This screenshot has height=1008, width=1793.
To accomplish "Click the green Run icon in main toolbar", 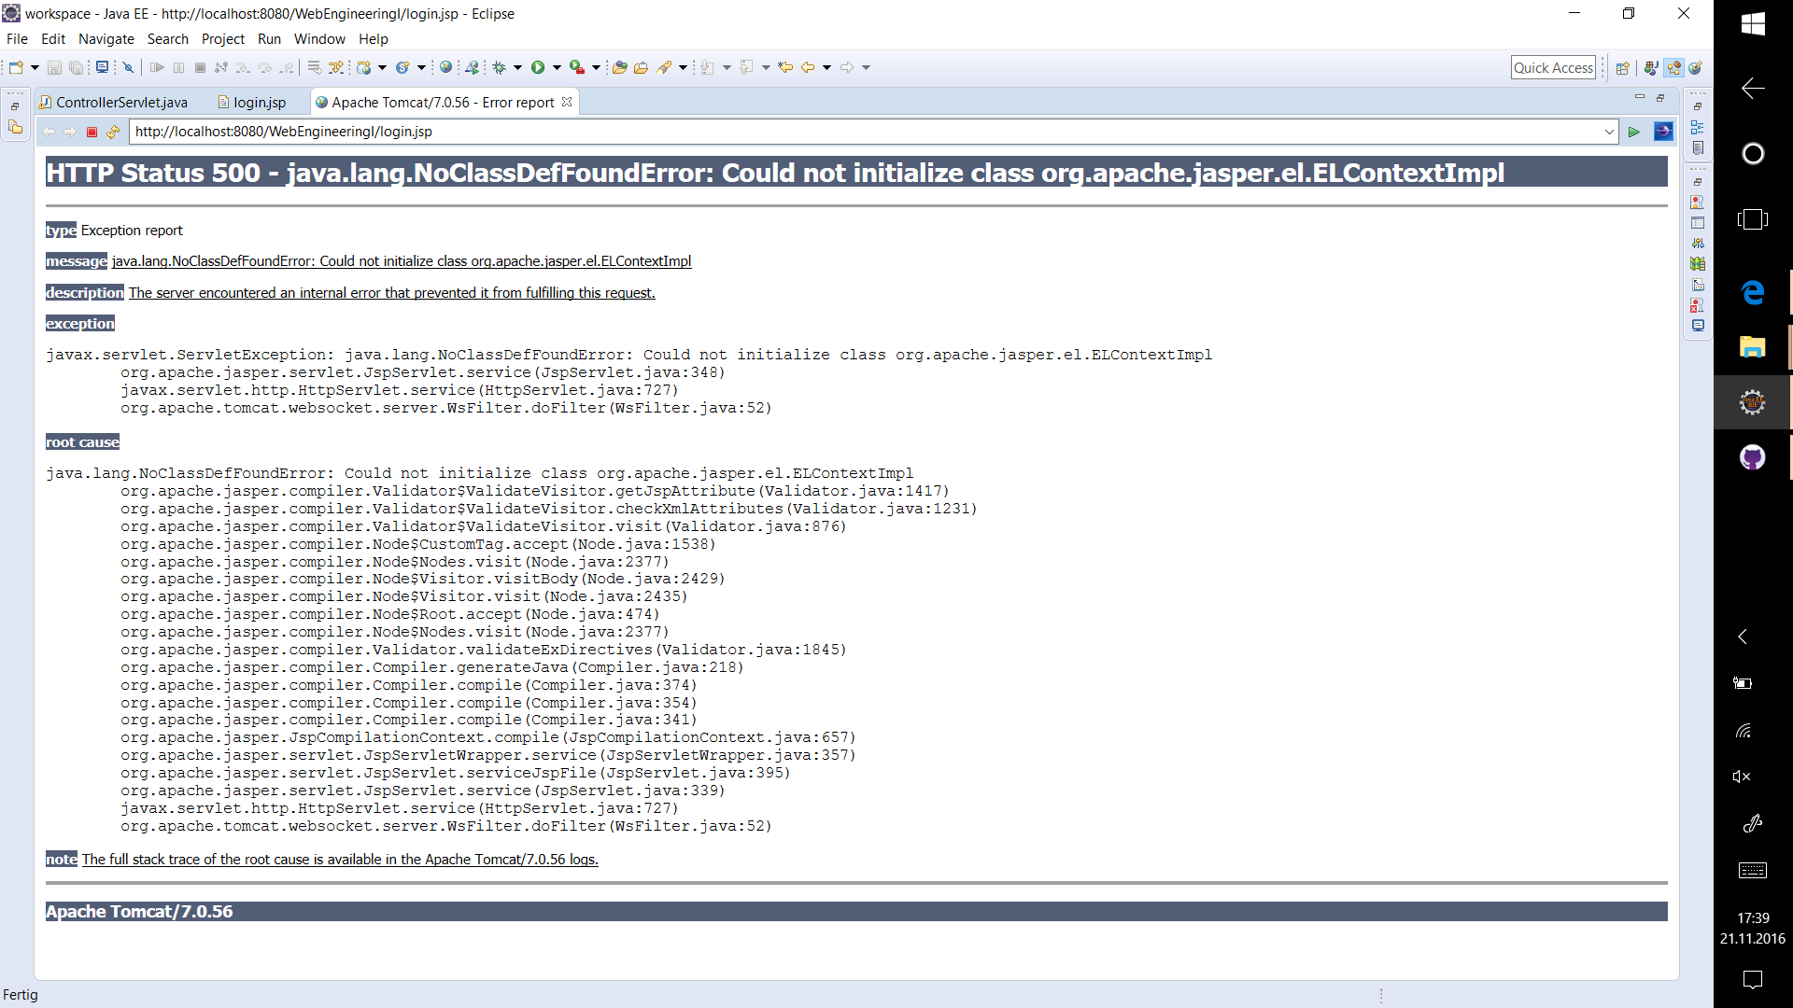I will [x=538, y=67].
